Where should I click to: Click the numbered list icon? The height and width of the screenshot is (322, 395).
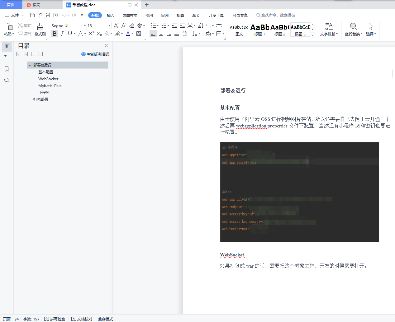164,25
